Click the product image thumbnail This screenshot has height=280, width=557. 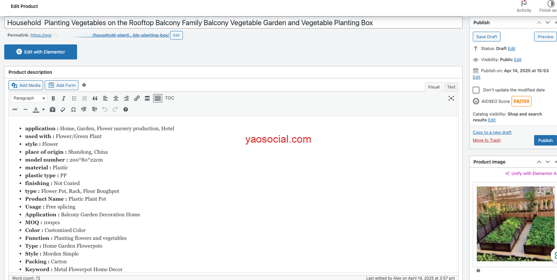pyautogui.click(x=516, y=224)
